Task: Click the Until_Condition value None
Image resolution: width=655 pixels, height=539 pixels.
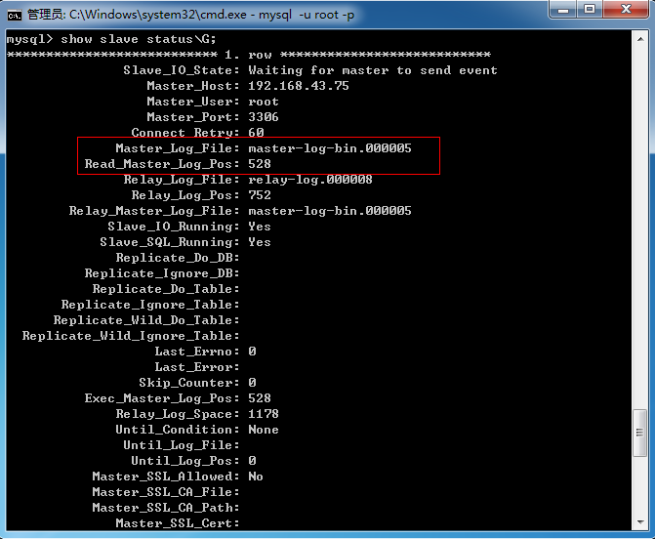Action: (264, 430)
